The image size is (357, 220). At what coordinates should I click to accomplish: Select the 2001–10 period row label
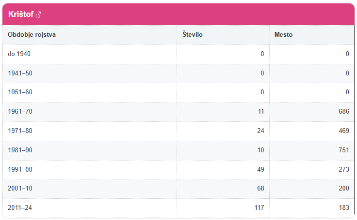pyautogui.click(x=19, y=188)
